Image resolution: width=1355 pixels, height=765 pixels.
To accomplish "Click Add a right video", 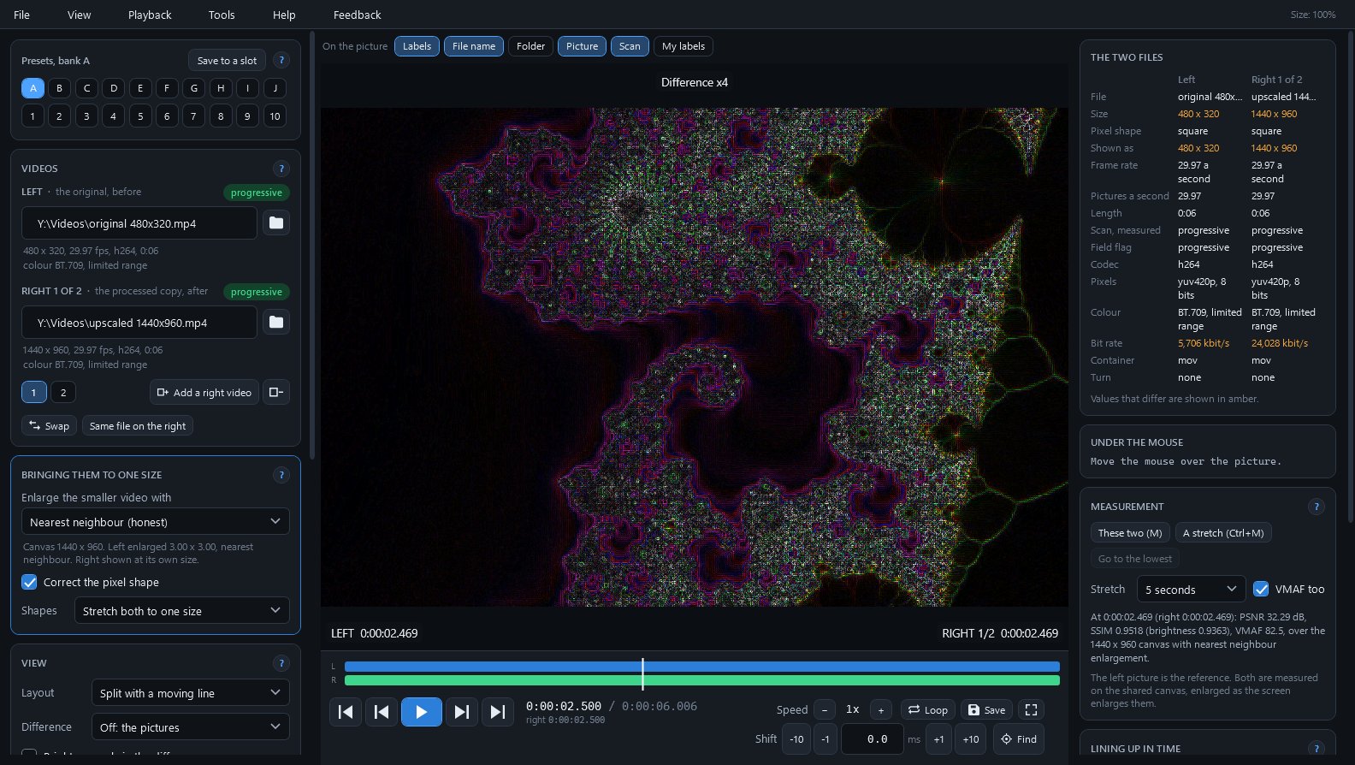I will tap(204, 393).
